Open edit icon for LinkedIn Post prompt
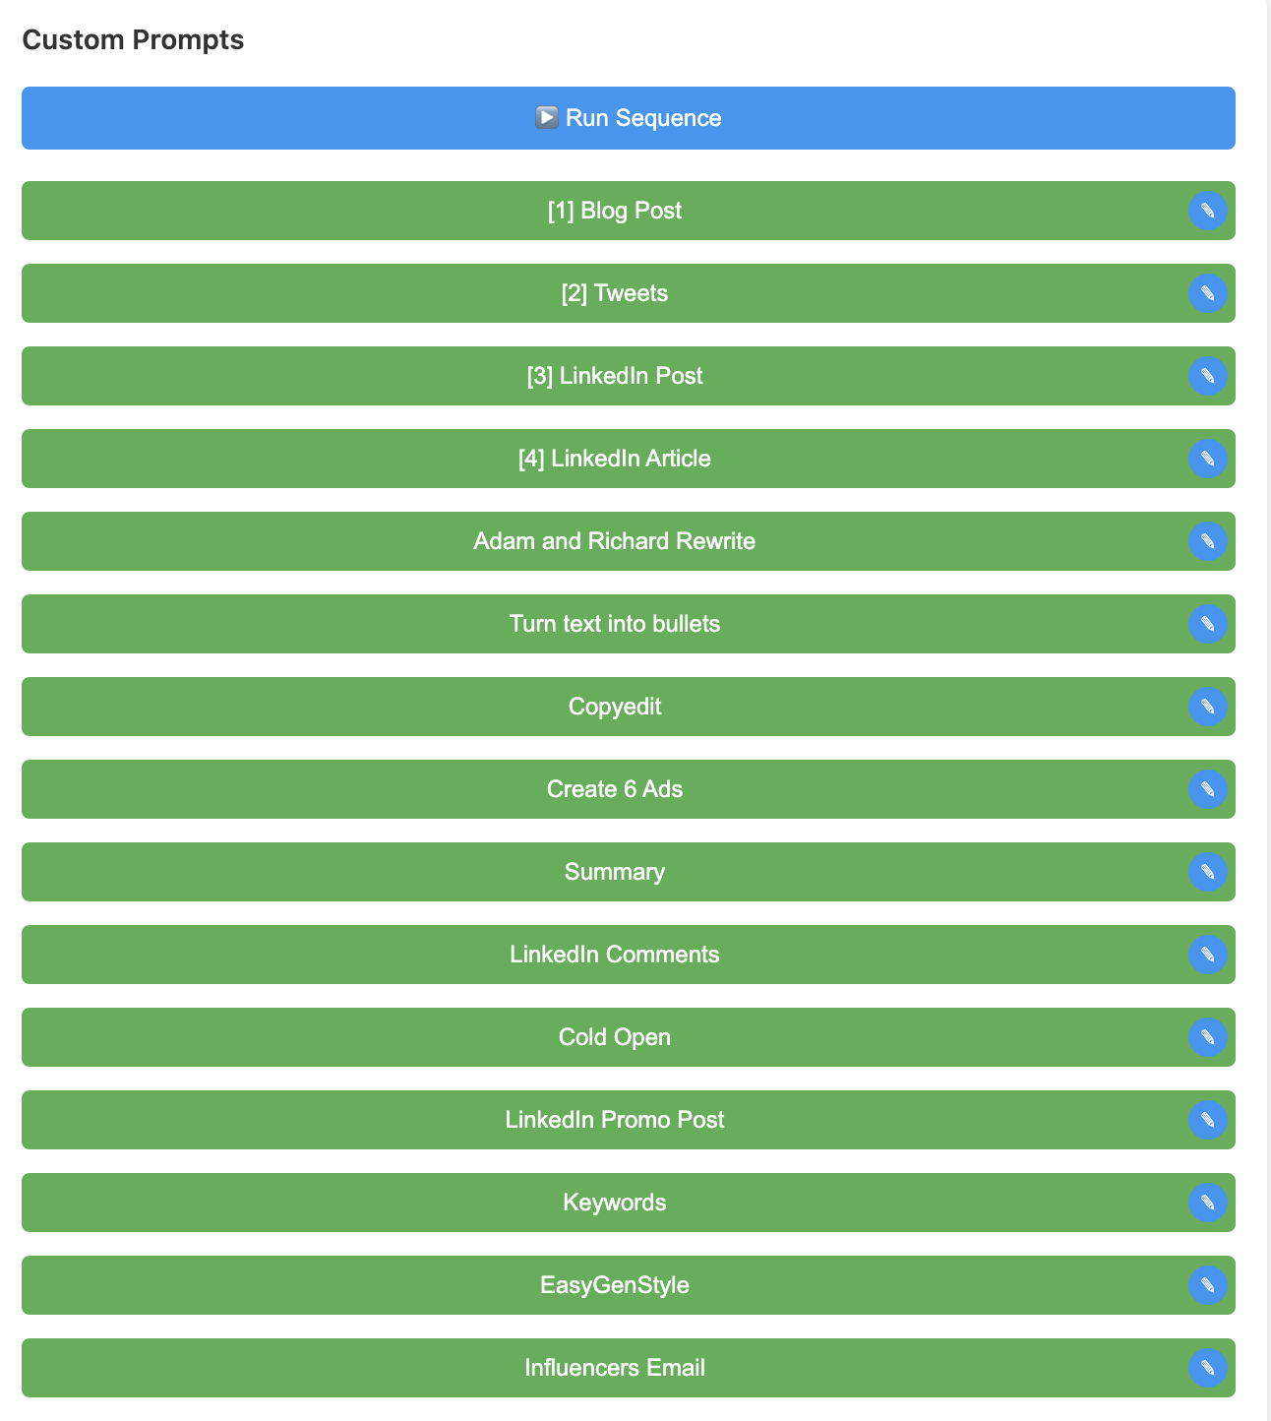The height and width of the screenshot is (1421, 1271). coord(1207,376)
